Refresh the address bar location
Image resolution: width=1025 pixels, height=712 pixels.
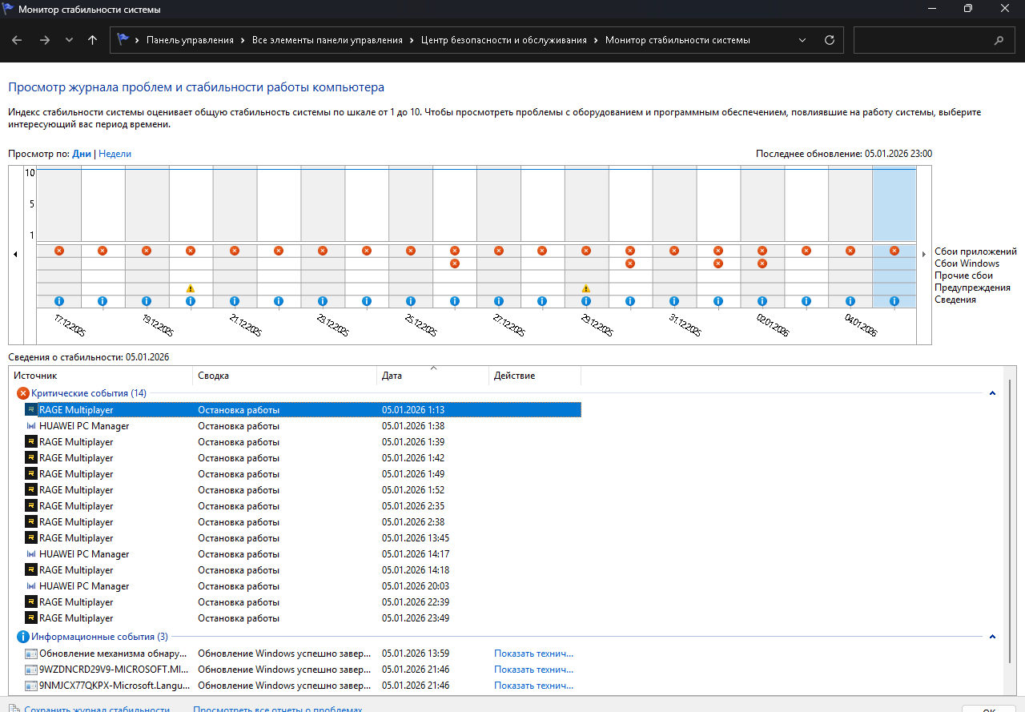coord(830,40)
